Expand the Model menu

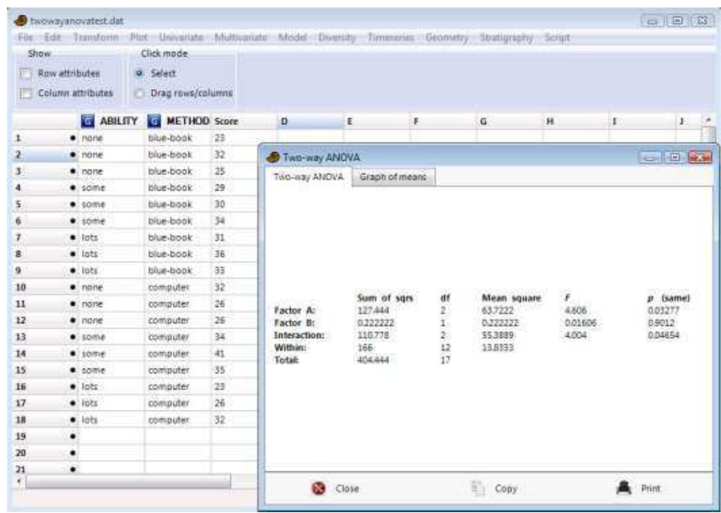[x=292, y=38]
